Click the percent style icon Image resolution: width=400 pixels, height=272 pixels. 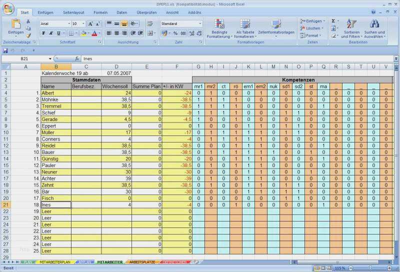coord(175,33)
